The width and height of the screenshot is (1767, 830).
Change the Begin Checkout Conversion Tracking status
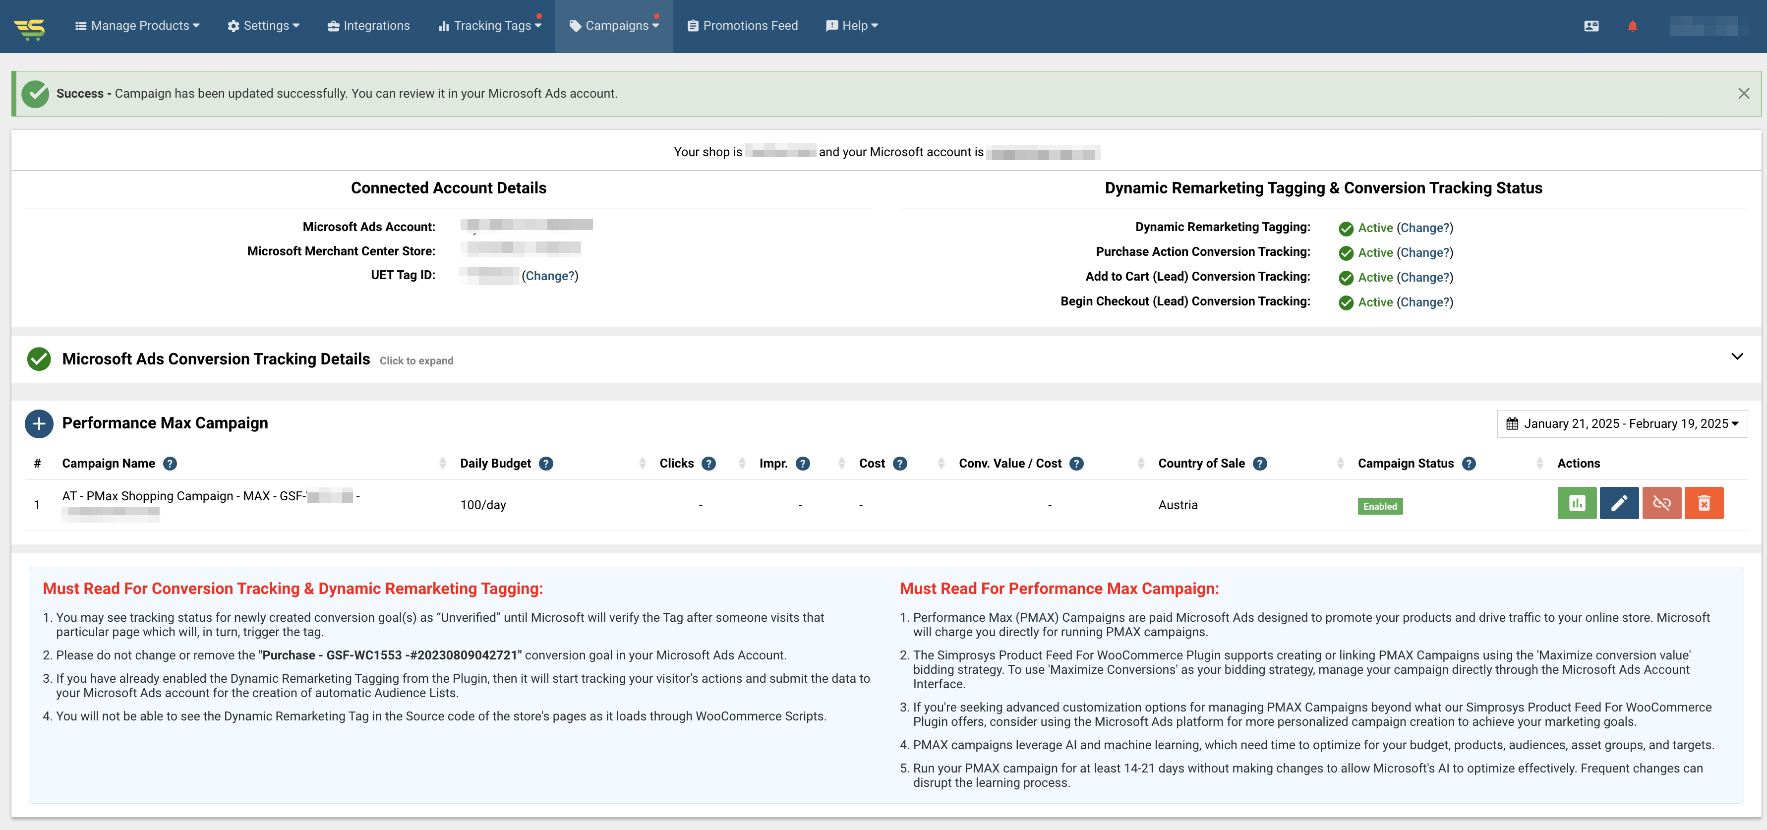pos(1425,302)
